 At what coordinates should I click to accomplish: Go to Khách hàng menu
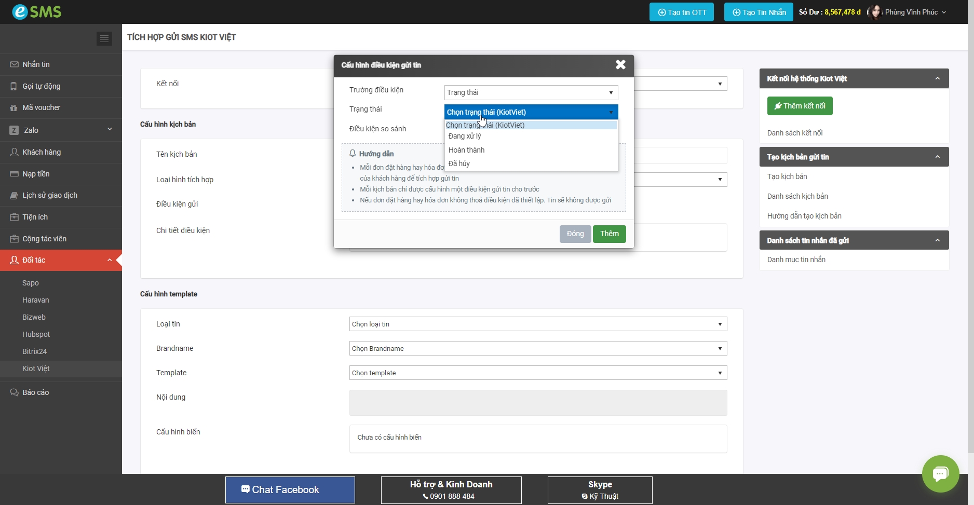42,152
